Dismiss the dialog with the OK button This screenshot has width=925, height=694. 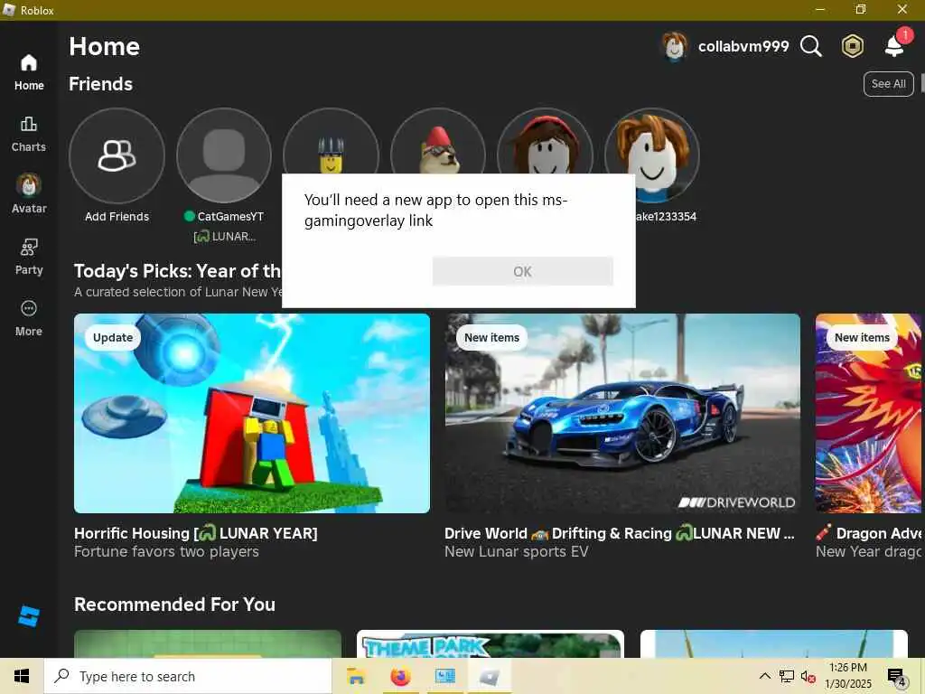pyautogui.click(x=523, y=271)
